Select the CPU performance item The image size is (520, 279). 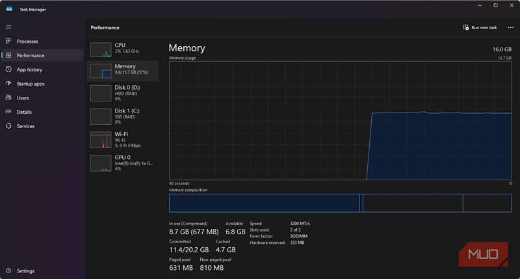(x=122, y=49)
